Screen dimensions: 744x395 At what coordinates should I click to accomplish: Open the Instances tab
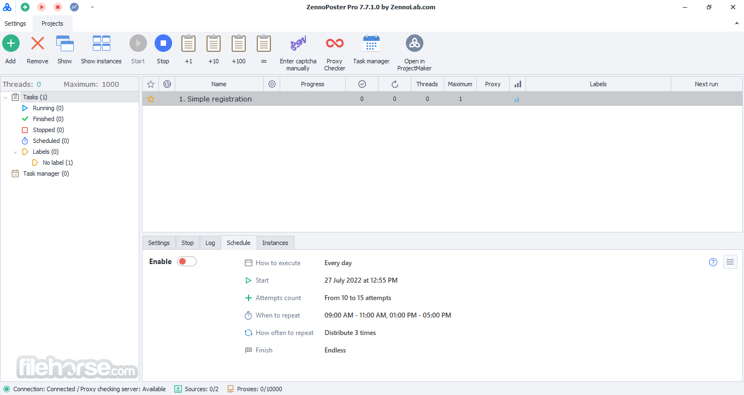tap(275, 243)
